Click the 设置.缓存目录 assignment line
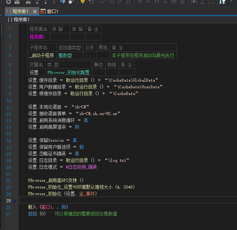The height and width of the screenshot is (230, 237). [93, 80]
